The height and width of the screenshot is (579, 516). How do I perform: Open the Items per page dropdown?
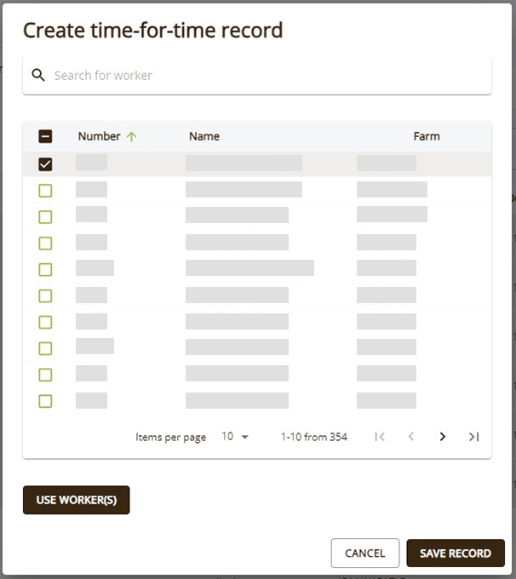tap(235, 437)
